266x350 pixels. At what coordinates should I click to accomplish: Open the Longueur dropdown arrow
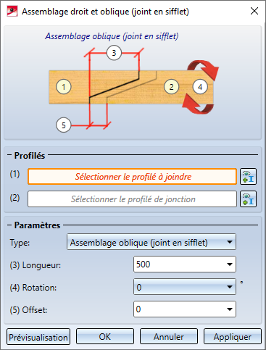[x=230, y=264]
